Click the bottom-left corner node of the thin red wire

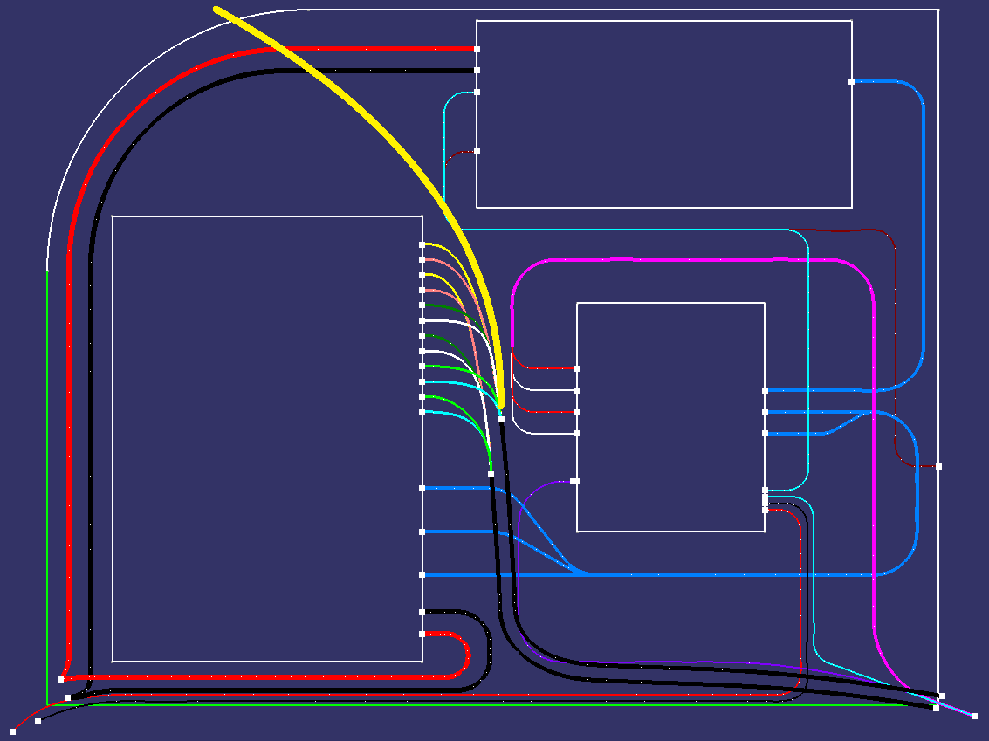coord(12,731)
